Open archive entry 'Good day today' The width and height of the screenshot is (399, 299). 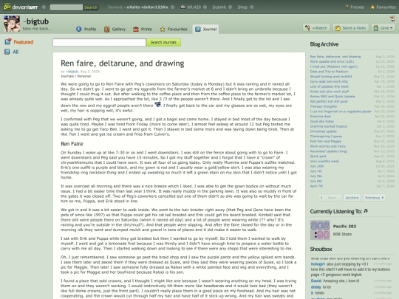(x=322, y=121)
